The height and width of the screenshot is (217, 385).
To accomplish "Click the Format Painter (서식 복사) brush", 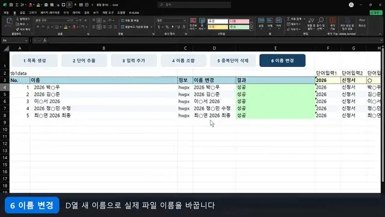I will tap(17, 30).
